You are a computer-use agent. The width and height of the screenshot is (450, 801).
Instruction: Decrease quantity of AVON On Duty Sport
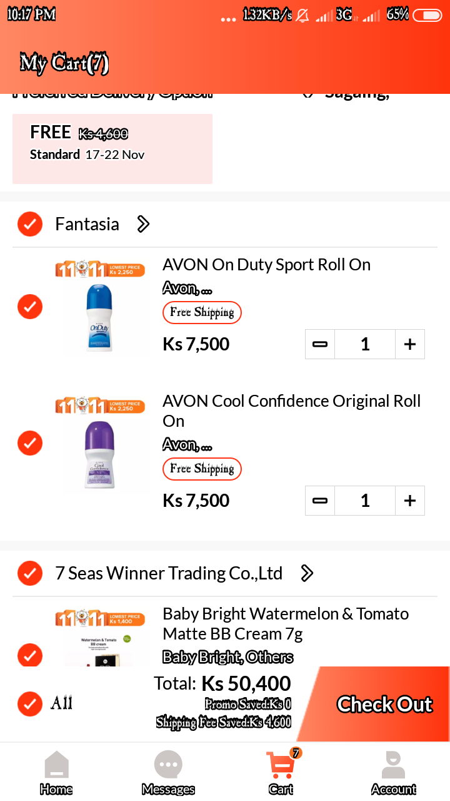320,344
